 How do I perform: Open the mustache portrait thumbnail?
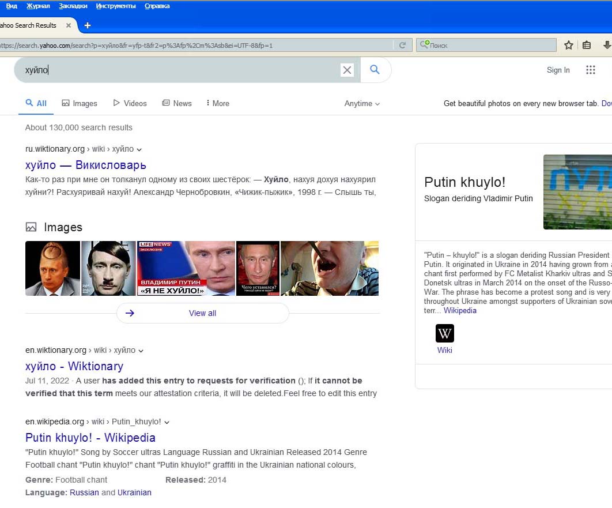pyautogui.click(x=108, y=268)
